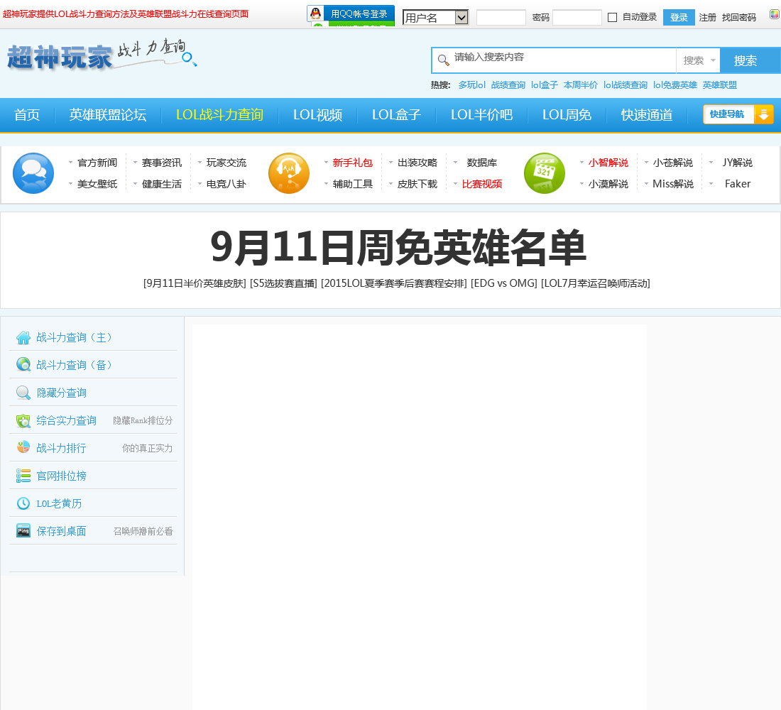Click the magnifier icon in search box

[443, 60]
